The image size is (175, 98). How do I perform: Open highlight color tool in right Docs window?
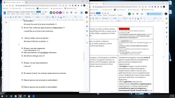click(141, 18)
